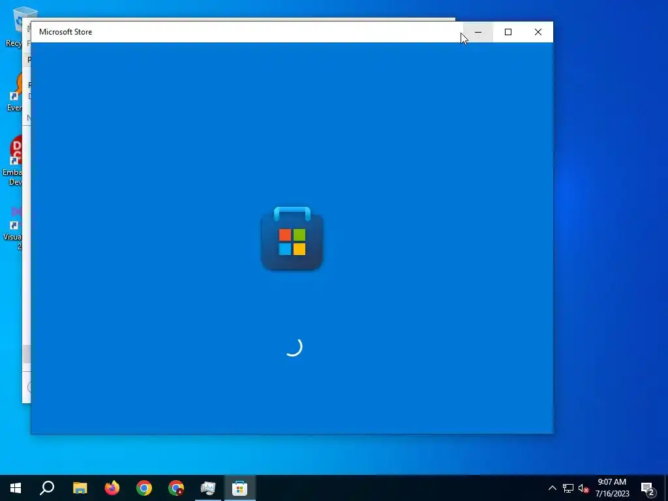Open network status tray icon
The width and height of the screenshot is (668, 501).
pyautogui.click(x=568, y=488)
